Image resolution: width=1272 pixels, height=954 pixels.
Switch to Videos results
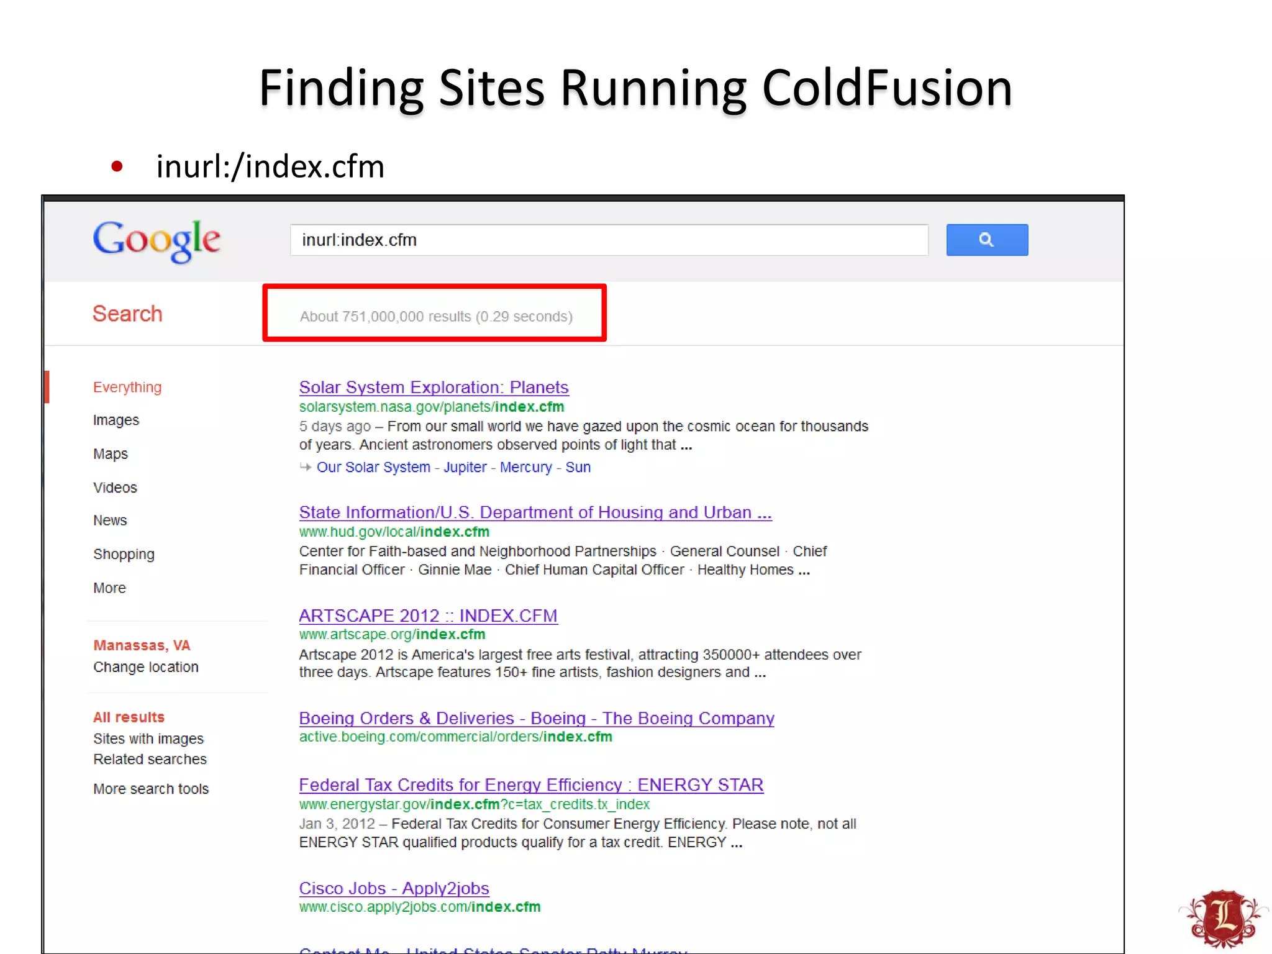[x=115, y=488]
